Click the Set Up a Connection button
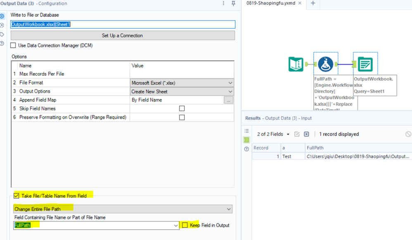The width and height of the screenshot is (412, 240). pyautogui.click(x=123, y=35)
